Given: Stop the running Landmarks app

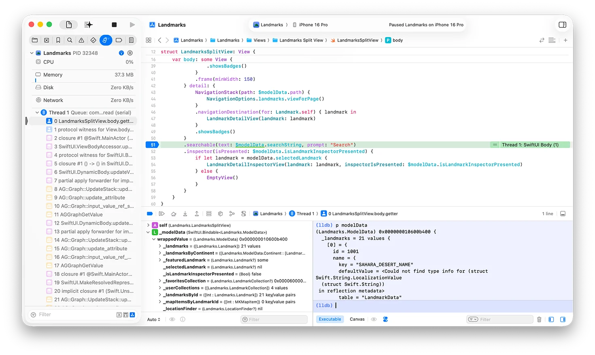Looking at the screenshot, I should (114, 25).
